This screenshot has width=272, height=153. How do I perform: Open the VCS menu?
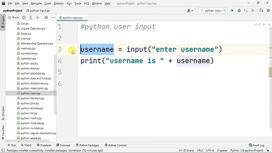pos(86,3)
